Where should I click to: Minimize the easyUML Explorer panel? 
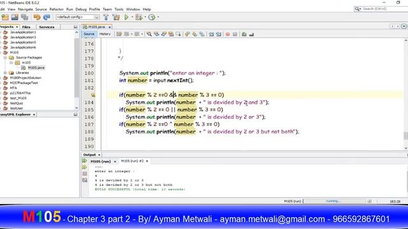75,114
